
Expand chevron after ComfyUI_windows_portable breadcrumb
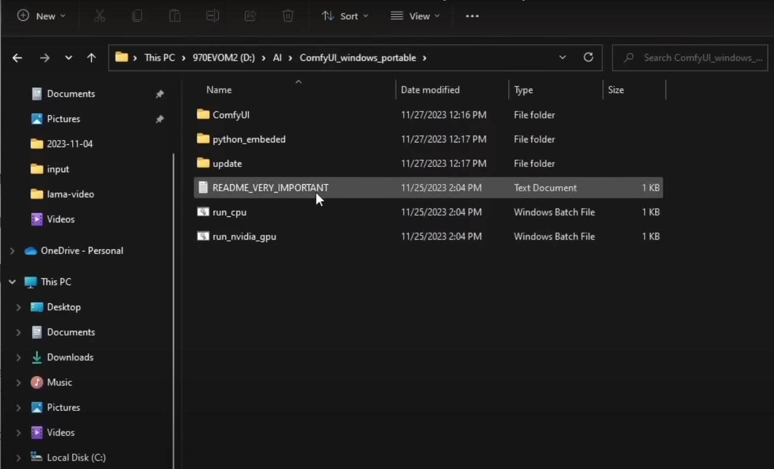[x=425, y=58]
